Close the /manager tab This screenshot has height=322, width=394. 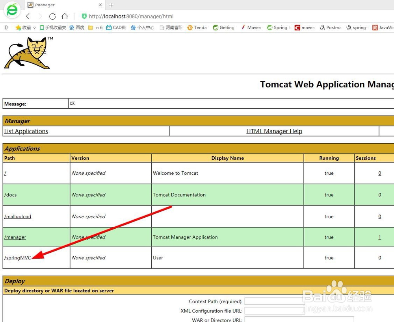100,5
